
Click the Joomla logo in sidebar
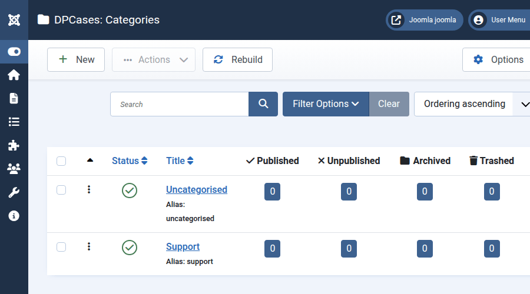tap(14, 20)
